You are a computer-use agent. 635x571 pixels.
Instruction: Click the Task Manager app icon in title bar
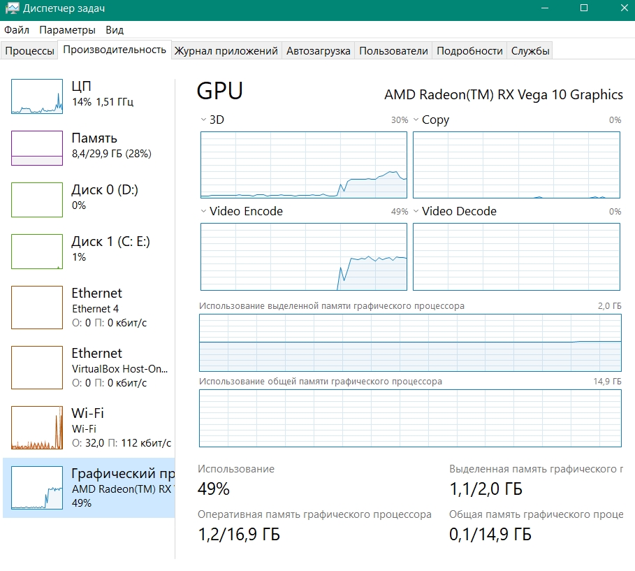[12, 9]
